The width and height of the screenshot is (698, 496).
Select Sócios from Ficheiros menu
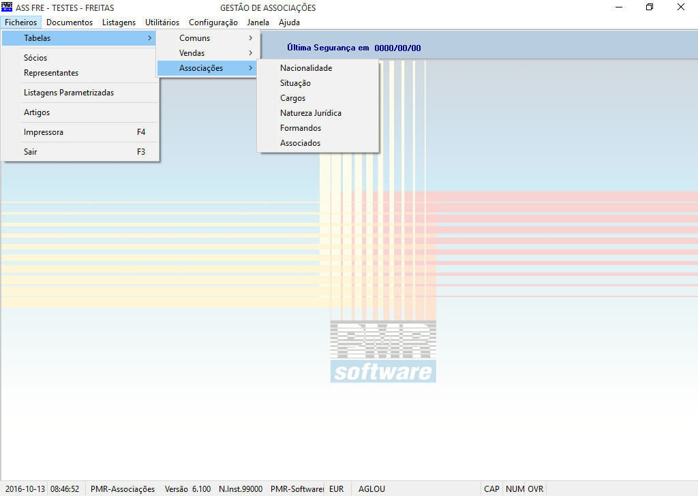click(x=79, y=58)
